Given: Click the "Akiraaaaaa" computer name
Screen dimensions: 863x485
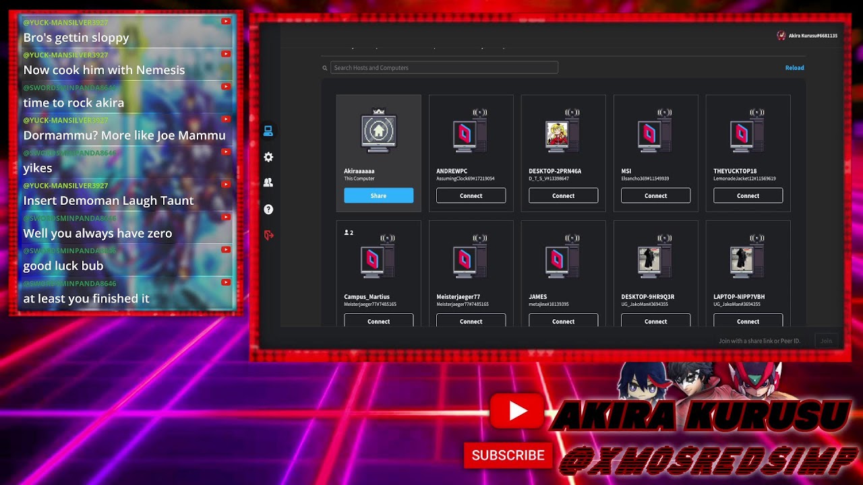Looking at the screenshot, I should click(359, 171).
